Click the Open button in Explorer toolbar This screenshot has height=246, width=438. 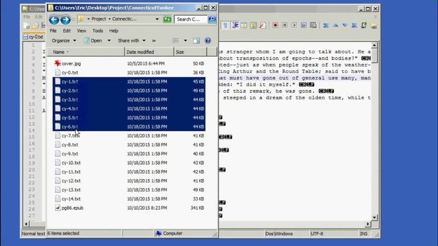point(94,41)
